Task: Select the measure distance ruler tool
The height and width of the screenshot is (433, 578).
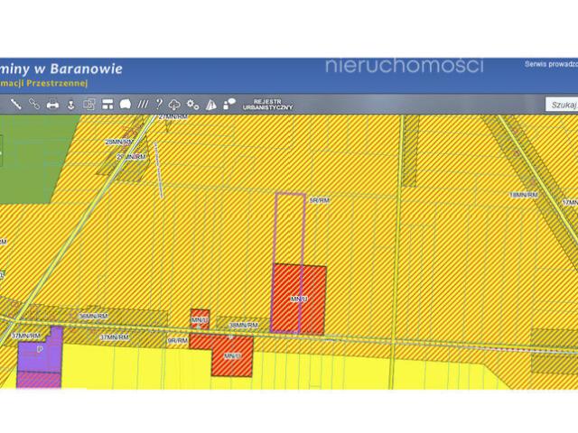Action: [x=15, y=105]
